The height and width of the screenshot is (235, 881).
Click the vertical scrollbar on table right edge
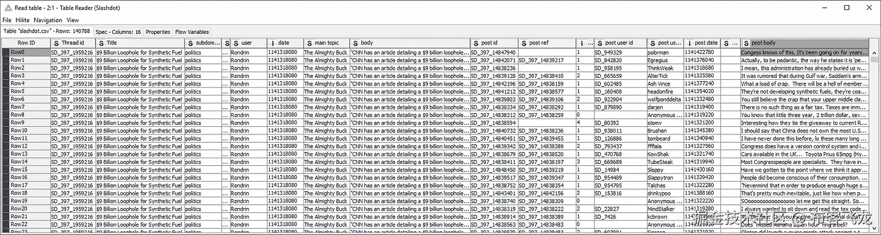click(x=874, y=138)
